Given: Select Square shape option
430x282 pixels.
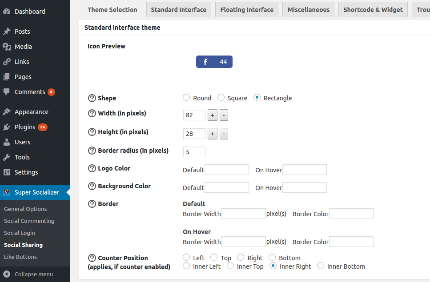Looking at the screenshot, I should pos(221,97).
